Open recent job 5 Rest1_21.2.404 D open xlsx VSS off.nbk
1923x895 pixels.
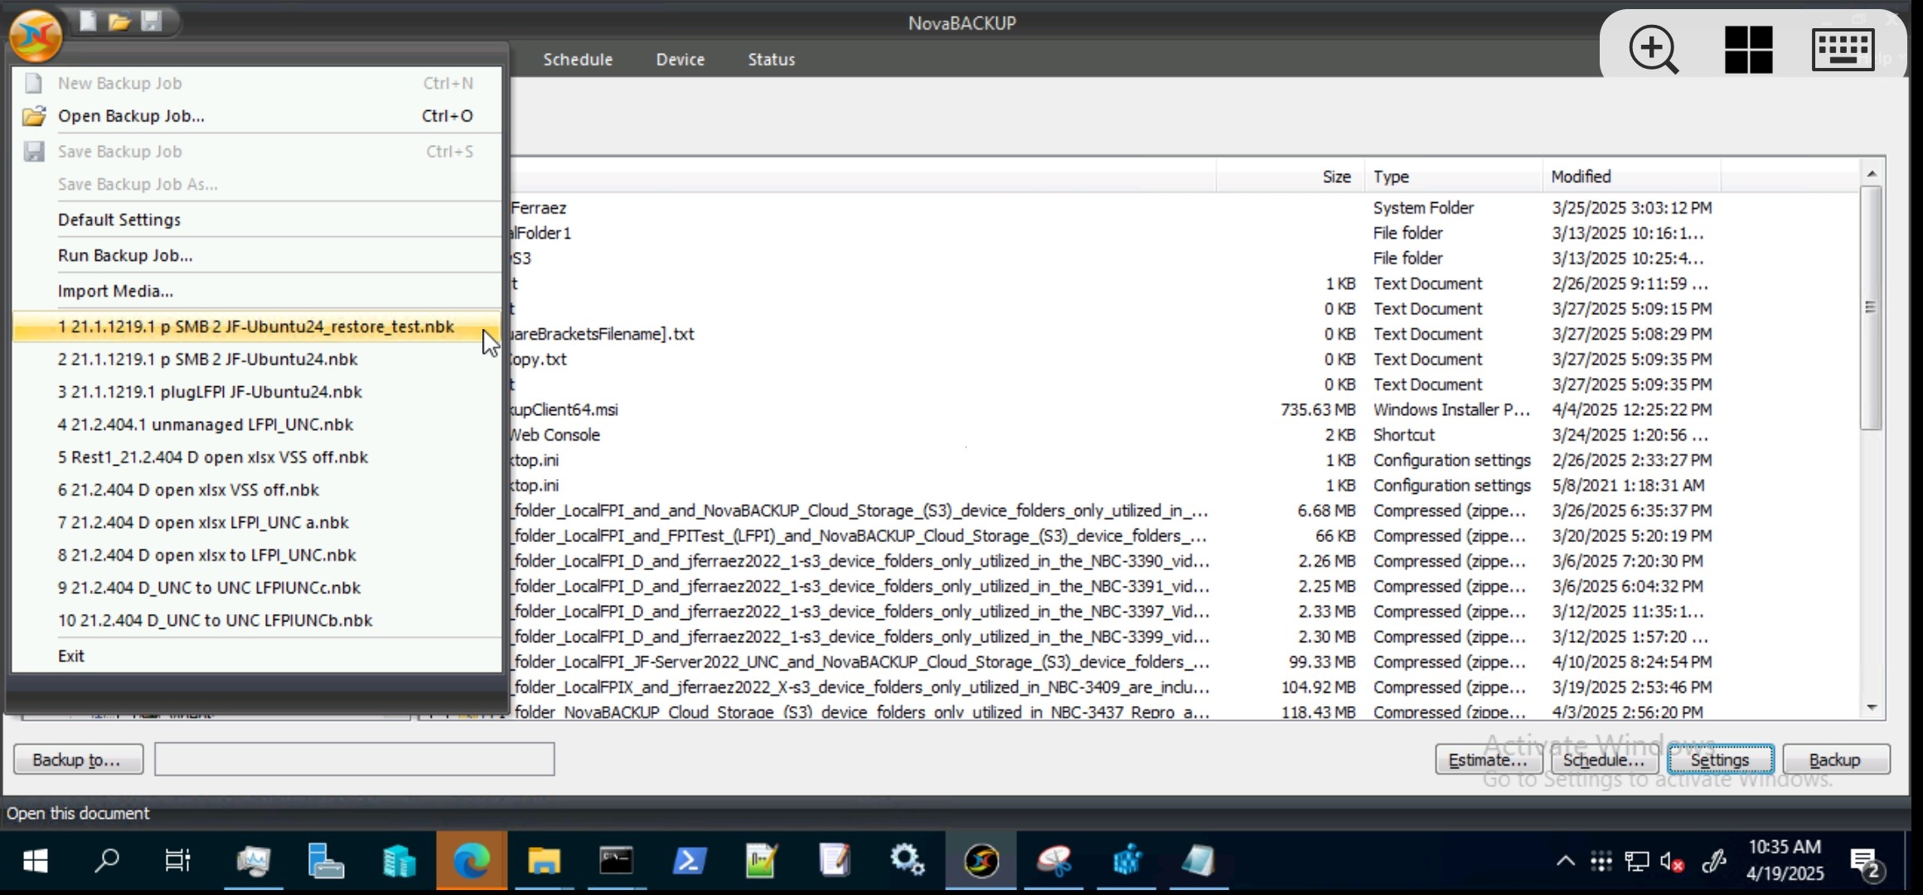coord(257,457)
